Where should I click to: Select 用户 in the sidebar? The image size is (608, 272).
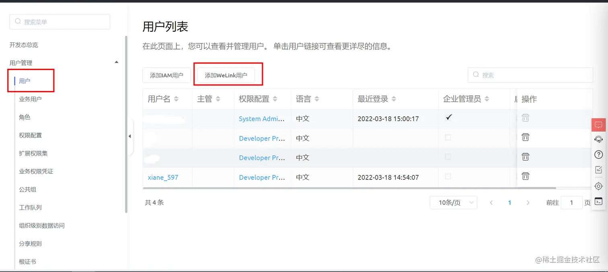tap(25, 81)
